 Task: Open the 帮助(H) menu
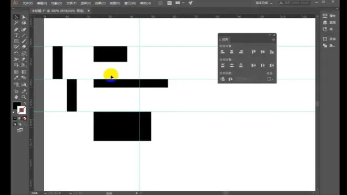[x=146, y=3]
